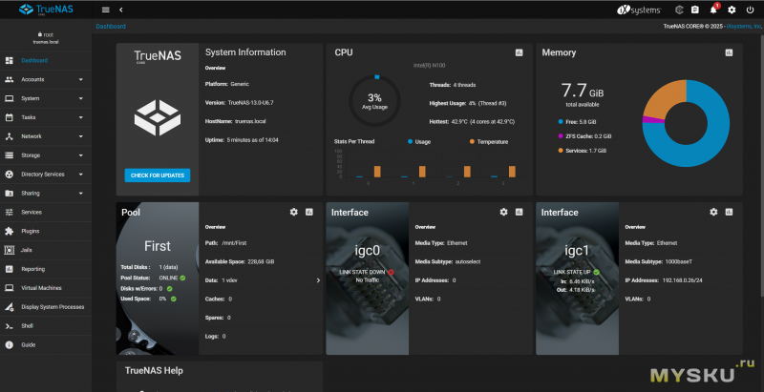Click the TrueNAS logo in header
The image size is (764, 392).
(46, 10)
